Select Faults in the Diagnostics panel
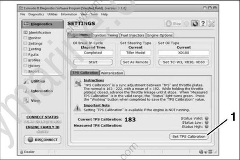 (x=34, y=55)
